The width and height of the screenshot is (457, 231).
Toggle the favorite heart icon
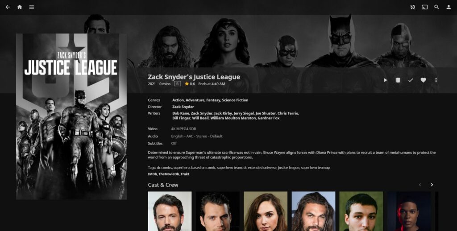pos(423,80)
